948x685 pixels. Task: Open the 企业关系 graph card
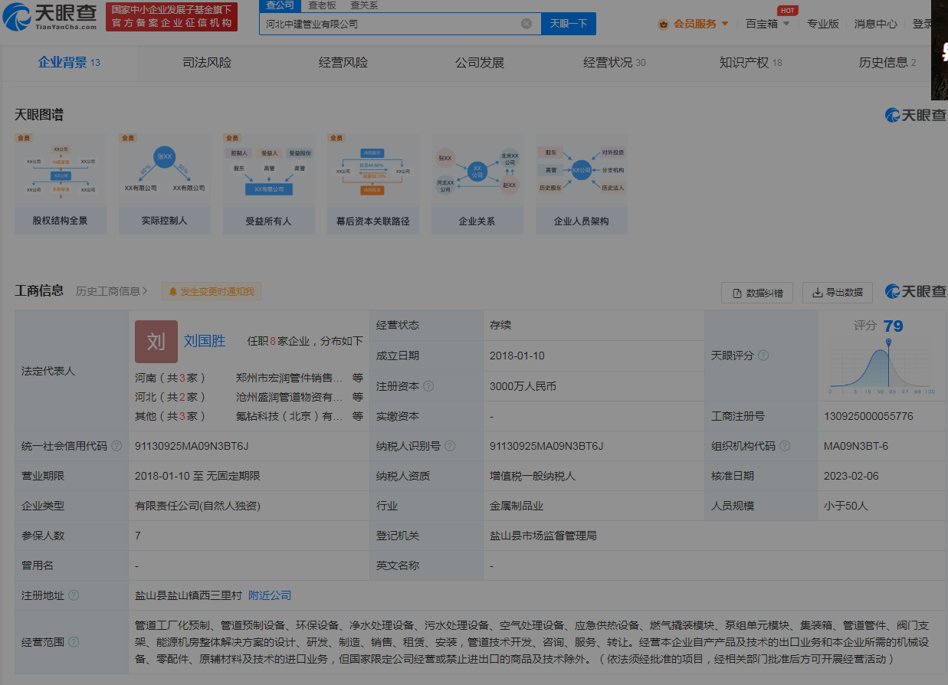(477, 183)
